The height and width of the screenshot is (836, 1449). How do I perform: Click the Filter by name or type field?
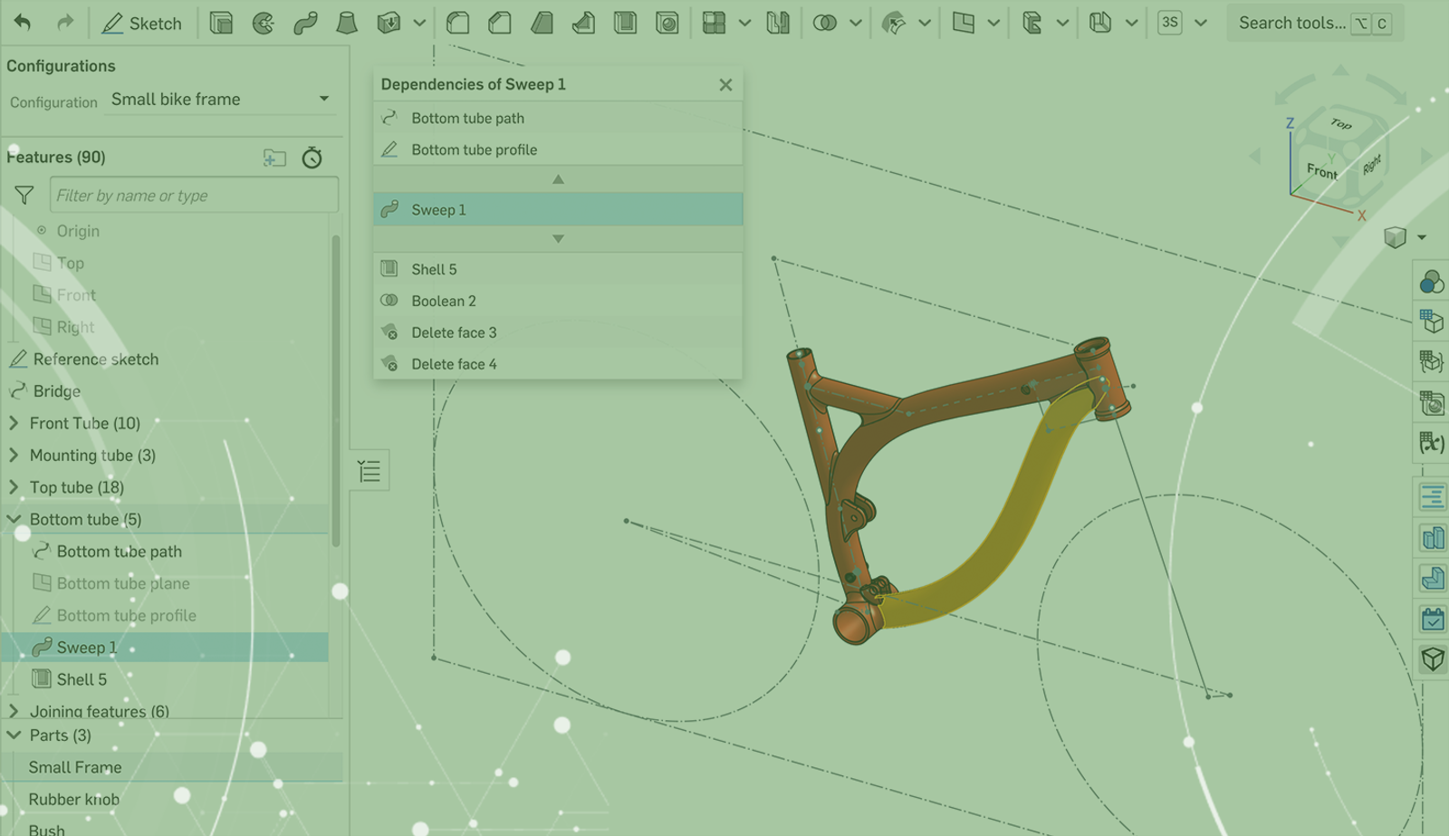click(x=194, y=196)
